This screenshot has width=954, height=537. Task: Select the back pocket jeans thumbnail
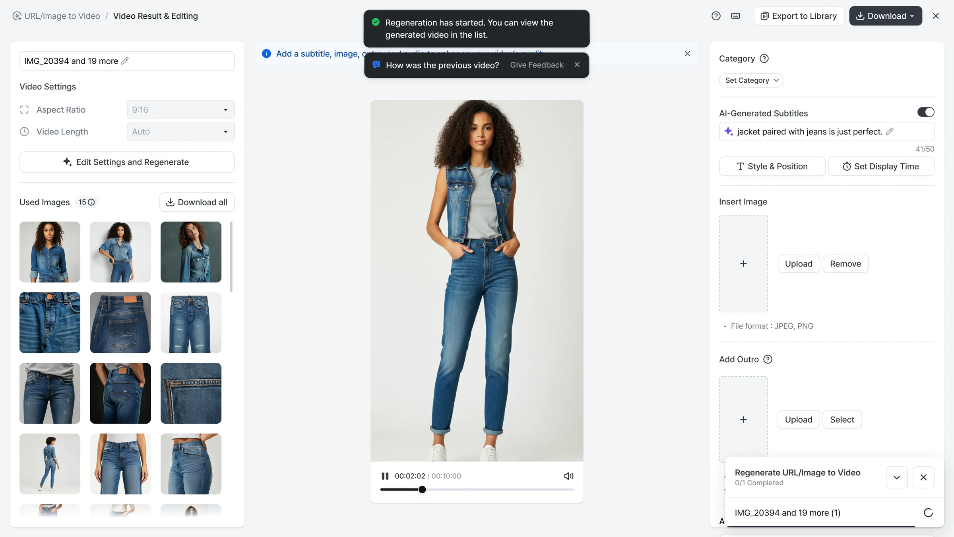pos(120,323)
